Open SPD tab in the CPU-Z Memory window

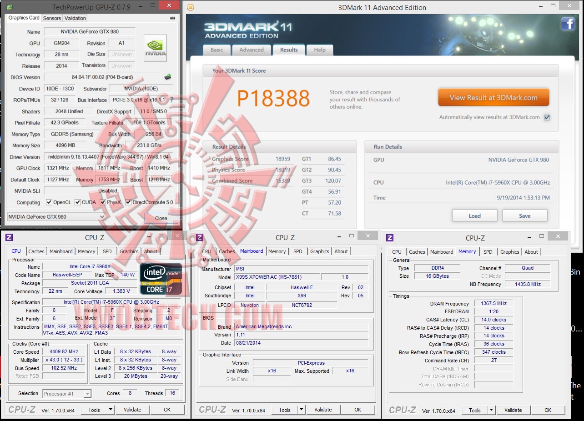click(488, 251)
